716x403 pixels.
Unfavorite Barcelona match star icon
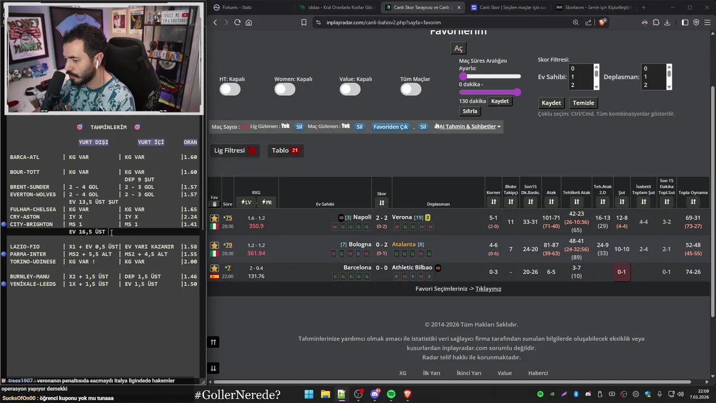[x=214, y=268]
